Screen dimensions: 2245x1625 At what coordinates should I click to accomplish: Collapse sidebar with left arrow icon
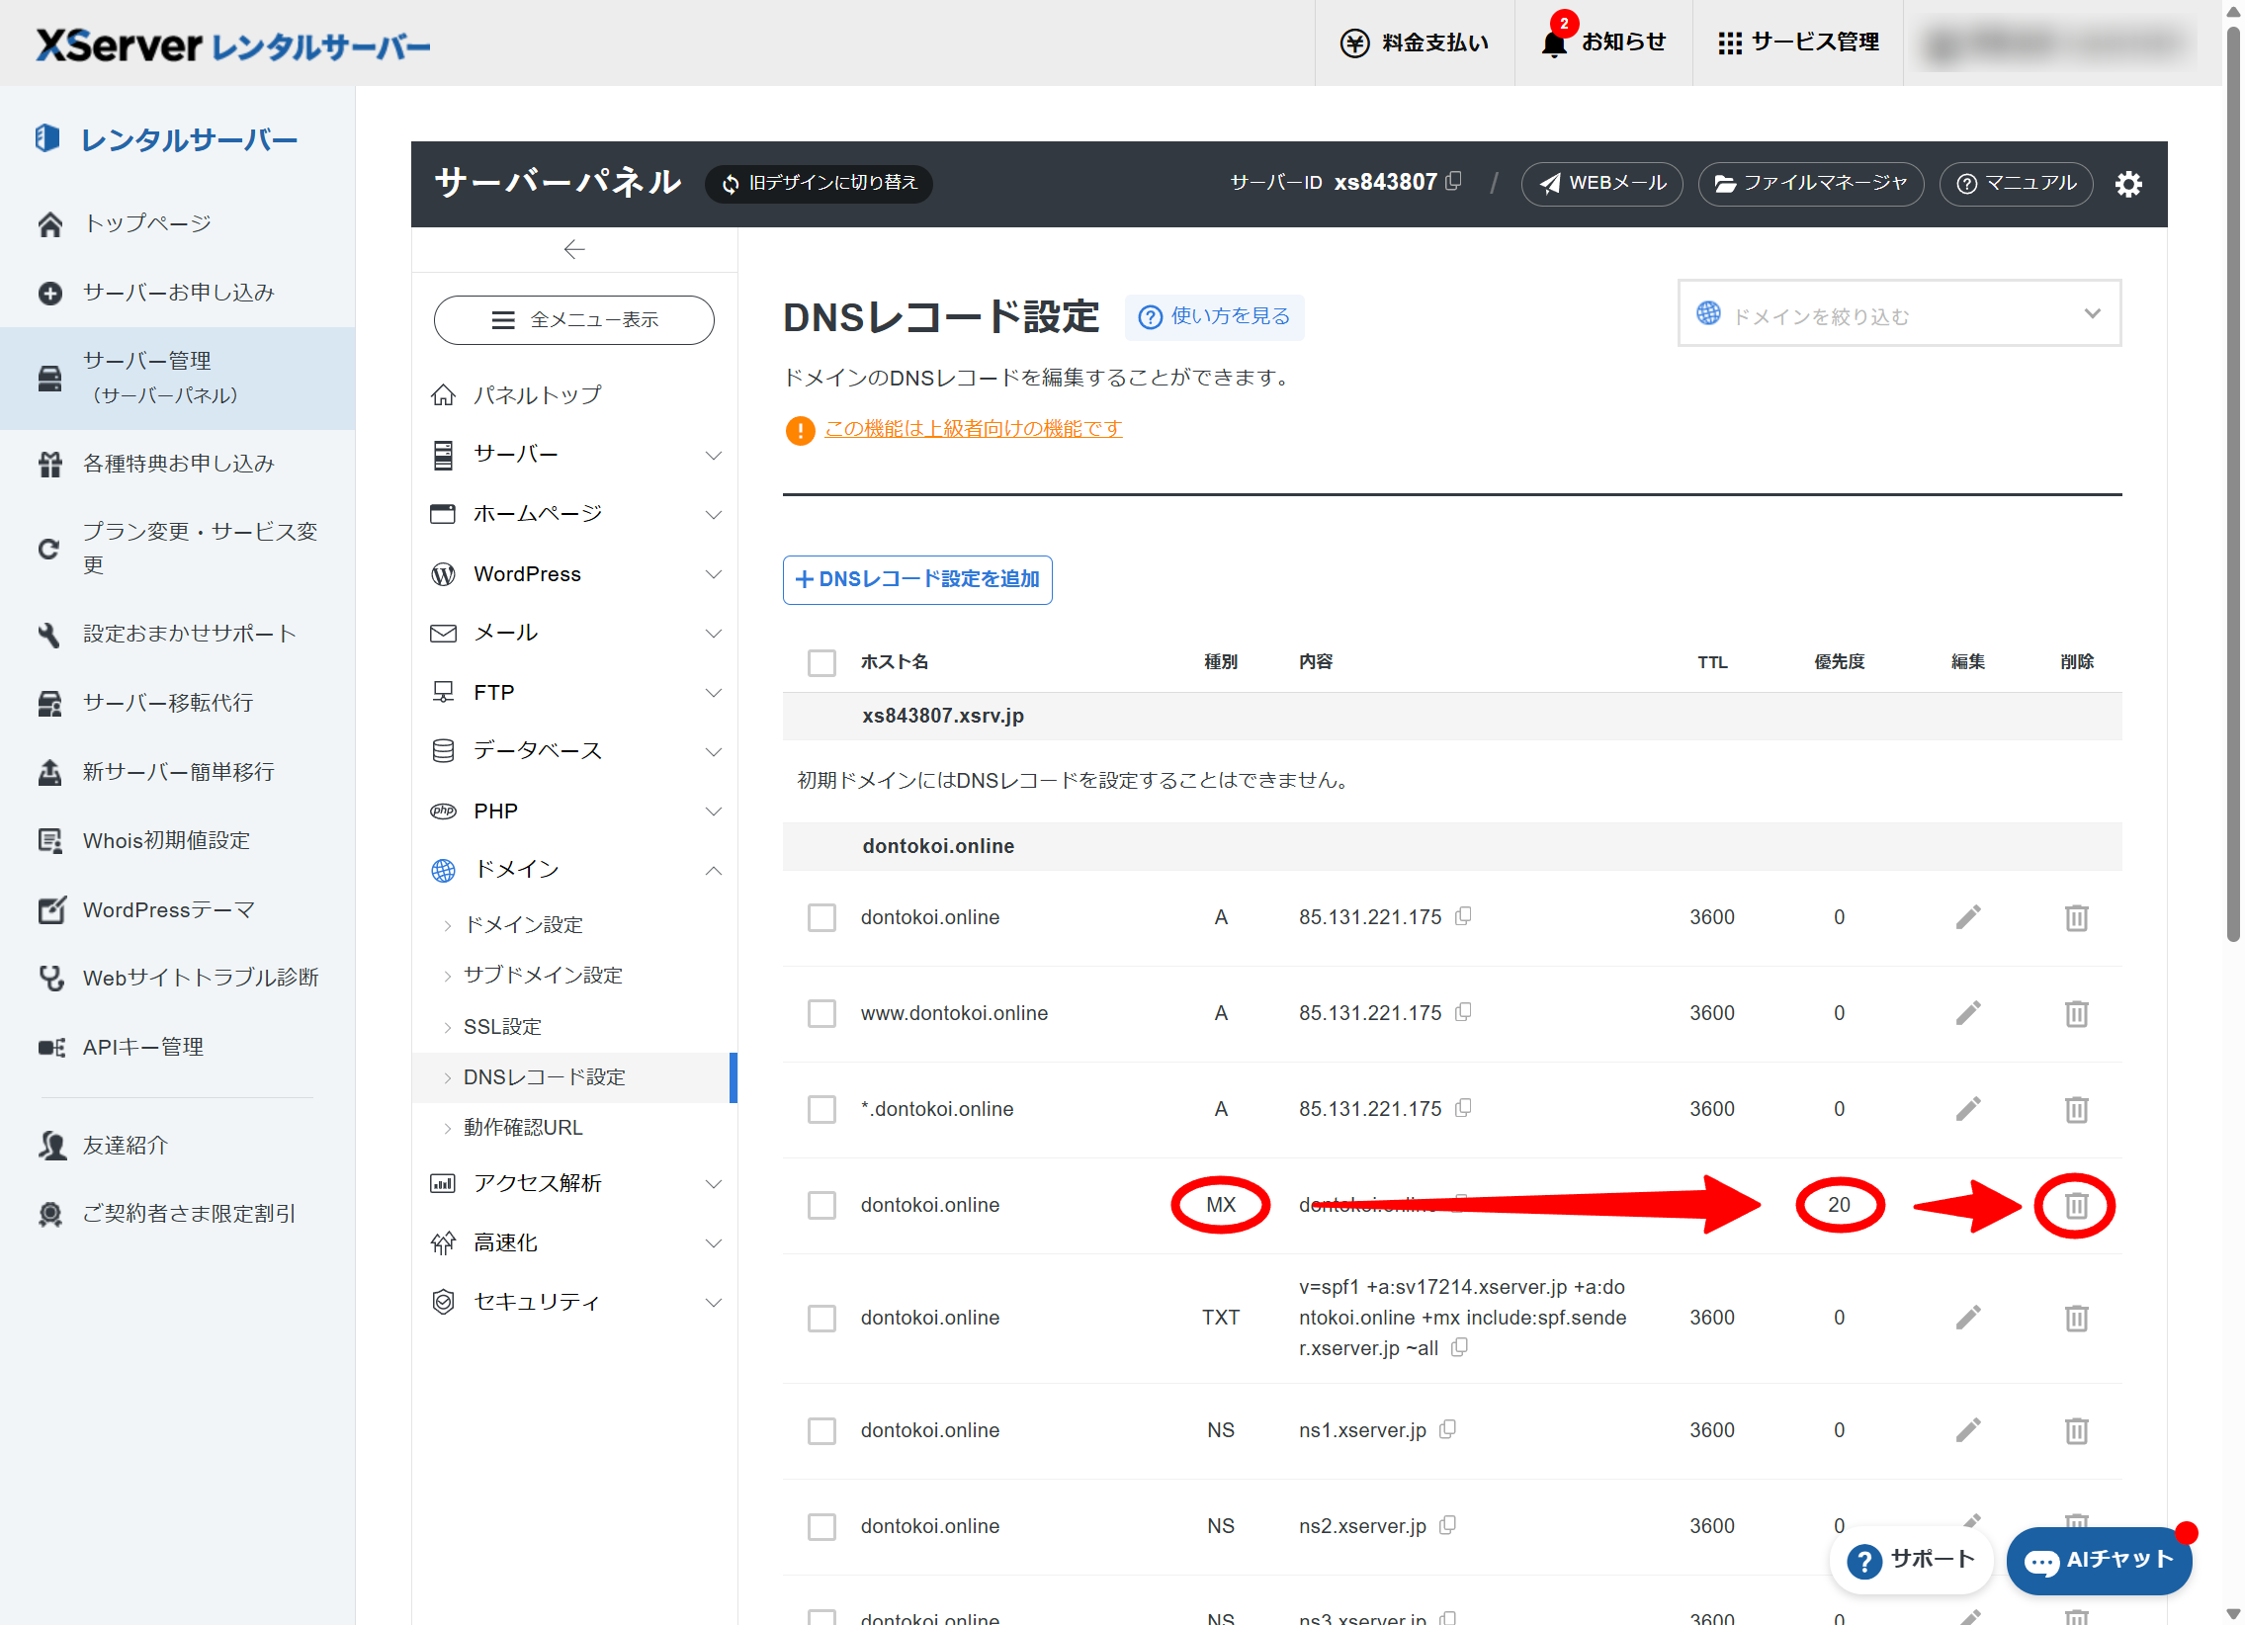574,249
